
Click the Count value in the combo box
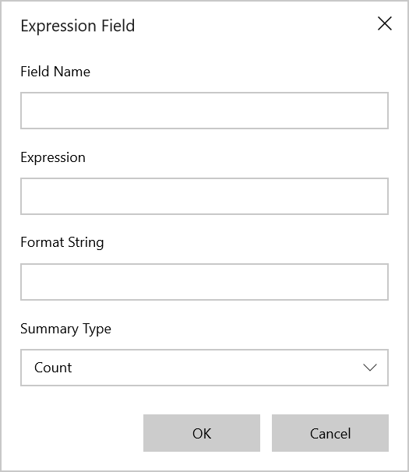click(53, 368)
